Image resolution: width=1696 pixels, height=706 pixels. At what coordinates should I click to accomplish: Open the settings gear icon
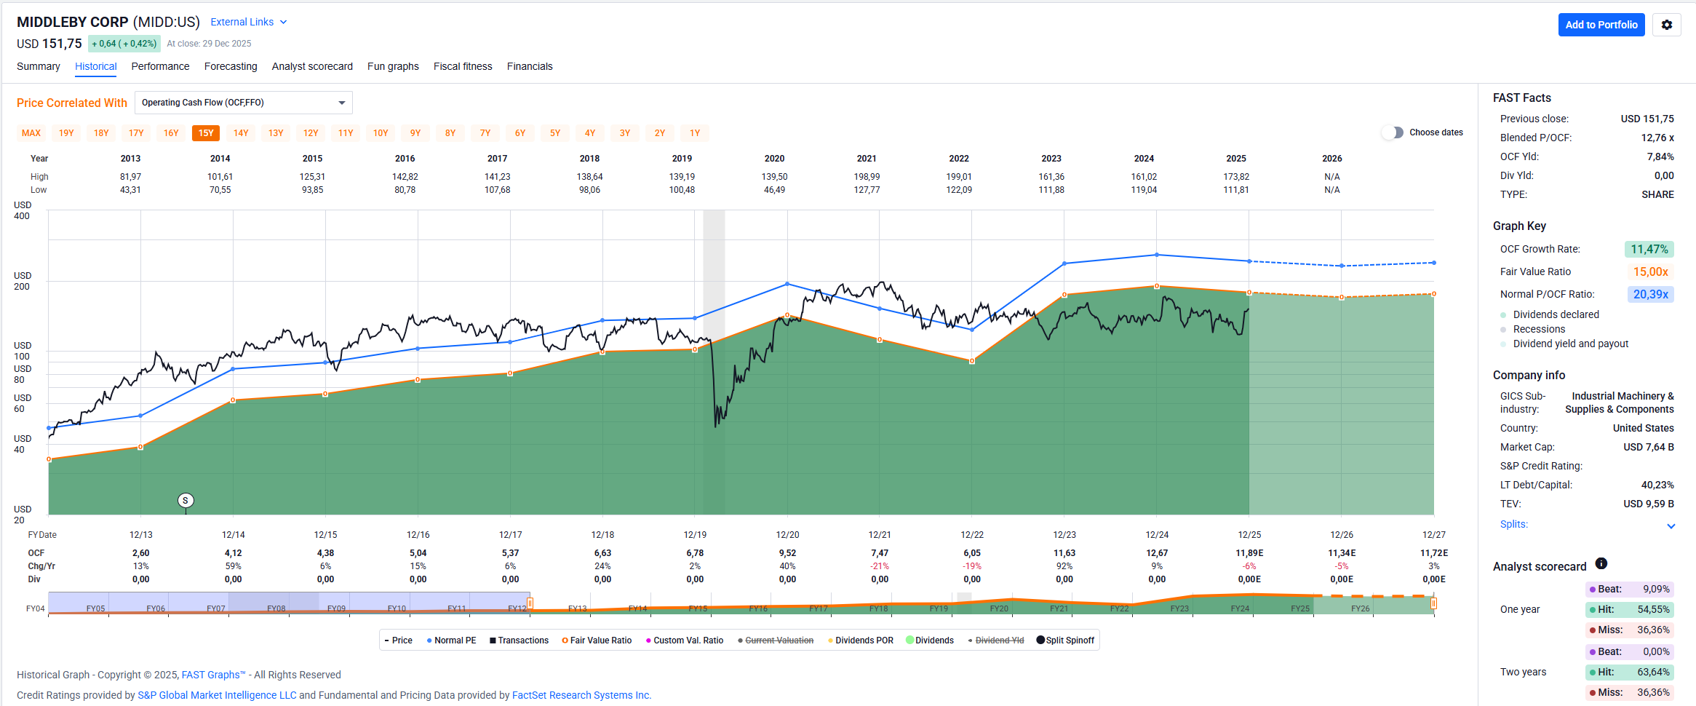tap(1666, 25)
